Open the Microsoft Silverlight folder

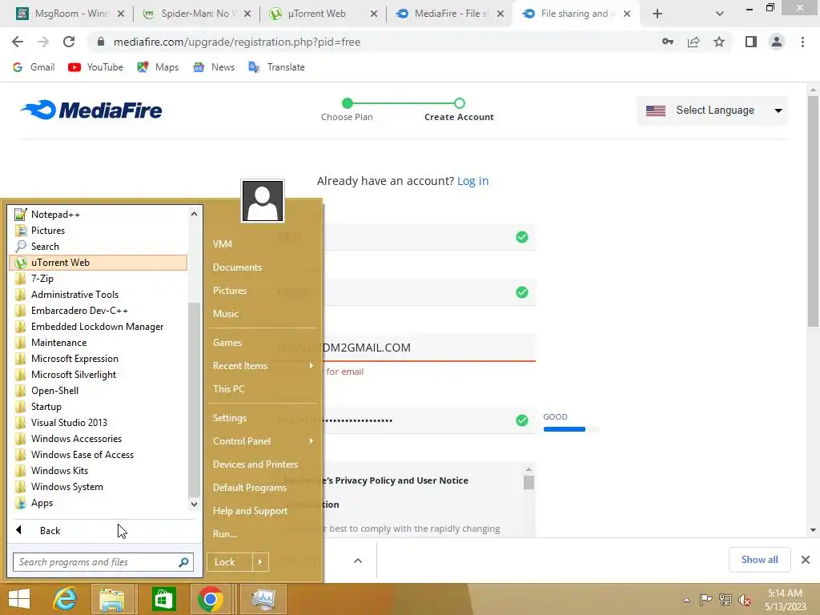click(98, 375)
